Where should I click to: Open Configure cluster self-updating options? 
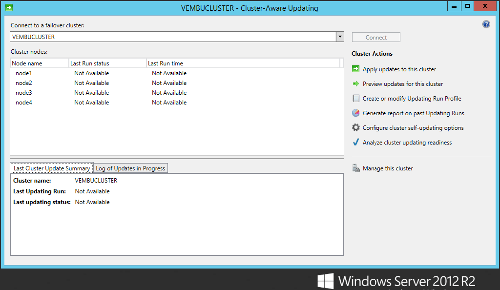pos(413,128)
